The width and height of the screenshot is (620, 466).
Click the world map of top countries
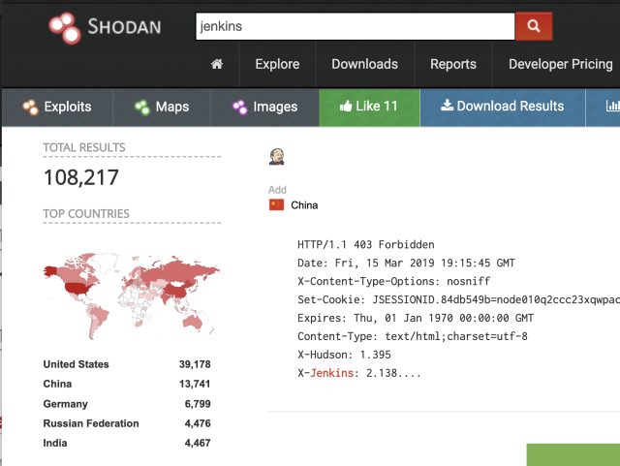click(132, 295)
